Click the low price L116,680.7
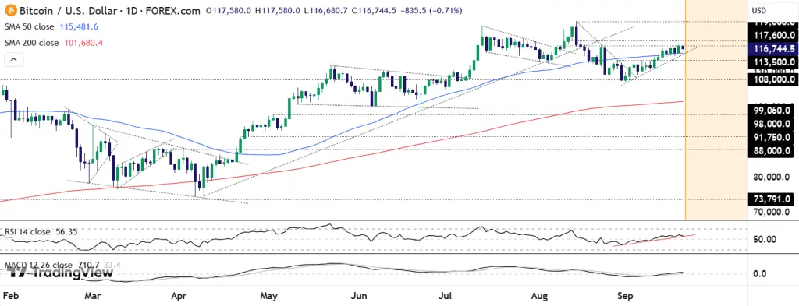Image resolution: width=799 pixels, height=306 pixels. coord(325,10)
